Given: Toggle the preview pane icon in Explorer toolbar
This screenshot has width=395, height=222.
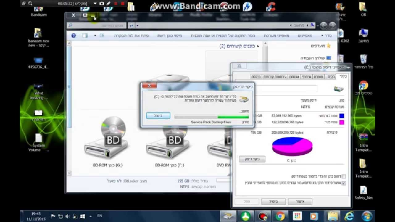Looking at the screenshot, I should 85,36.
